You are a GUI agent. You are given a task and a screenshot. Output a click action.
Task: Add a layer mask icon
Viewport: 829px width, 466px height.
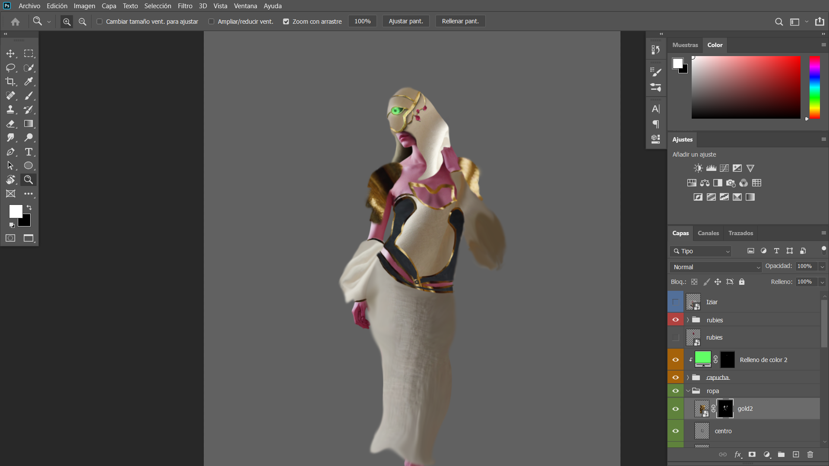coord(752,454)
